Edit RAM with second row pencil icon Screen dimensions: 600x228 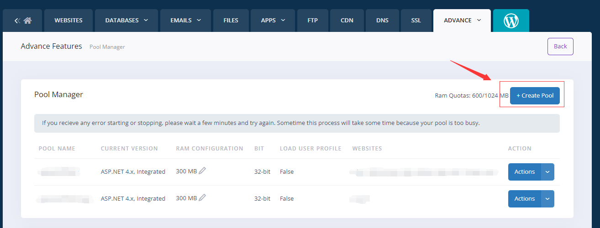pyautogui.click(x=202, y=198)
